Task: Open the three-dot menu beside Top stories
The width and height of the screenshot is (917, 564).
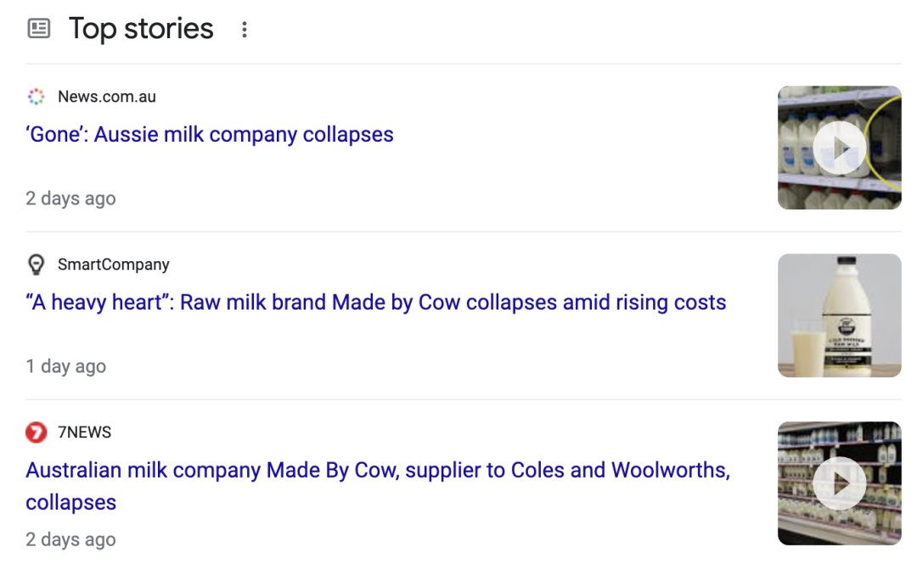Action: pos(245,30)
